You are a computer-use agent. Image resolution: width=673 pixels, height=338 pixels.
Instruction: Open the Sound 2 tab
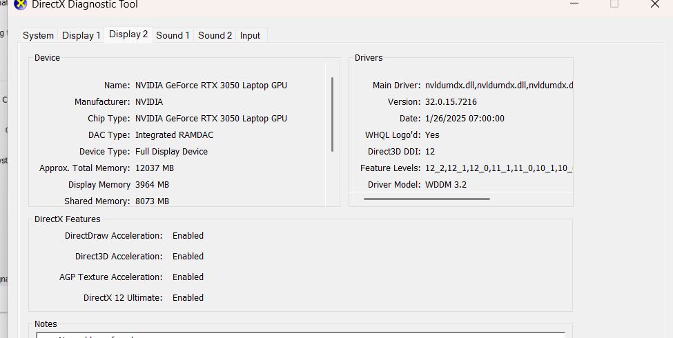tap(215, 35)
